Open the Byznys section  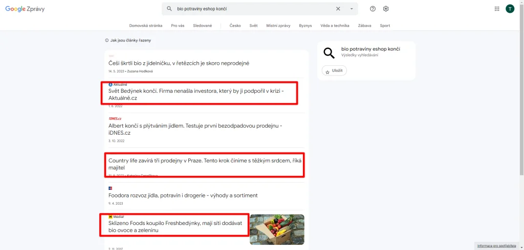(305, 26)
